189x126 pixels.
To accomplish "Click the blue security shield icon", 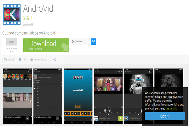I will [x=94, y=42].
